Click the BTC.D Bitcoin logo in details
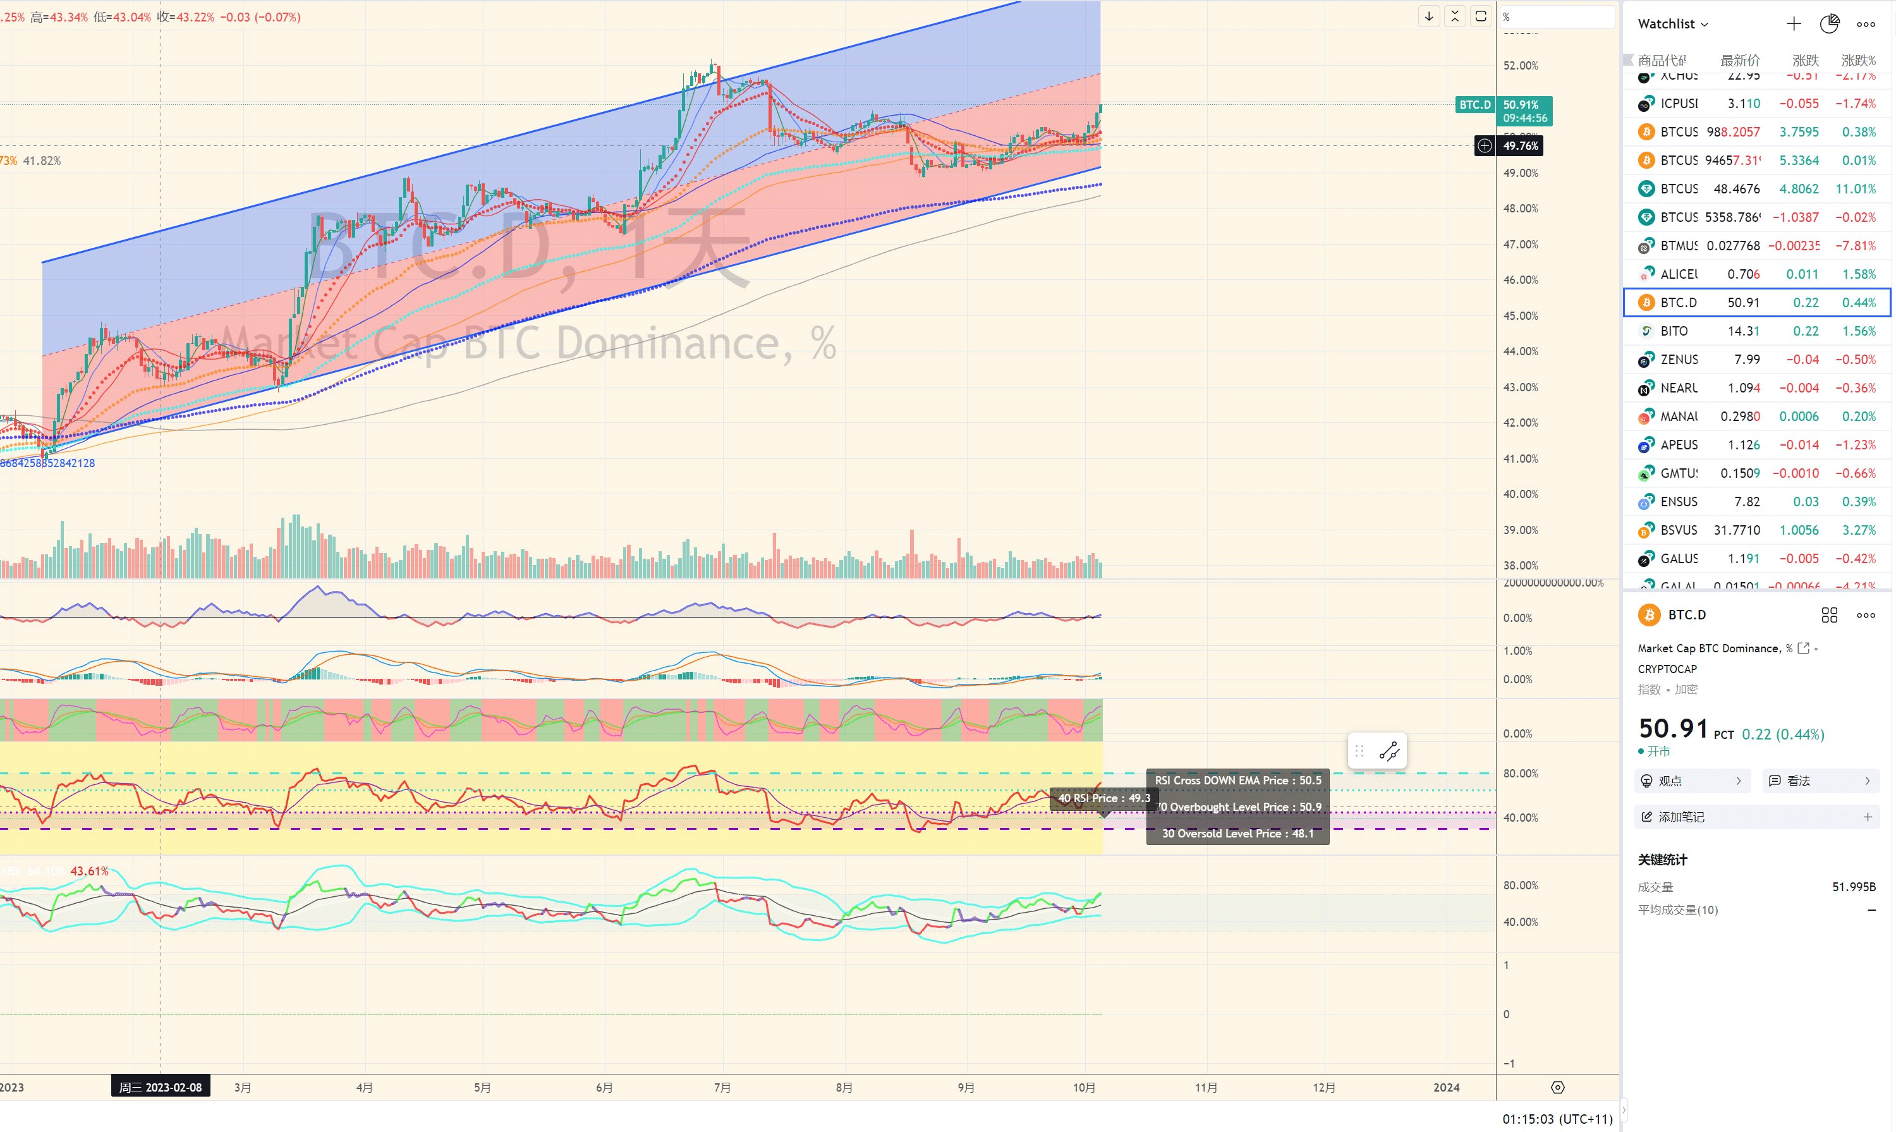The image size is (1896, 1132). click(x=1649, y=615)
